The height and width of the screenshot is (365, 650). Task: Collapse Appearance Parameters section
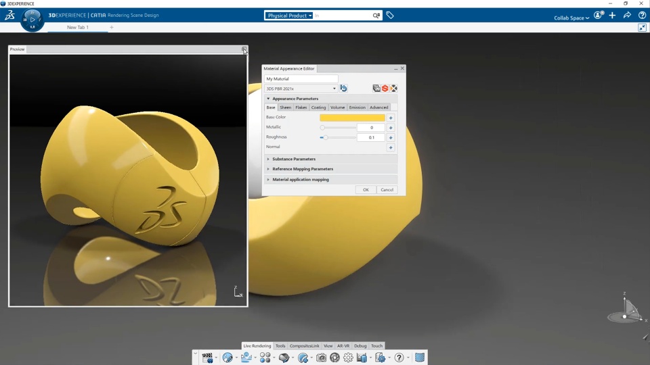coord(268,99)
